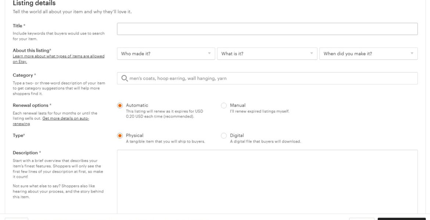Click into the Category search box
The image size is (430, 220).
pos(272,78)
